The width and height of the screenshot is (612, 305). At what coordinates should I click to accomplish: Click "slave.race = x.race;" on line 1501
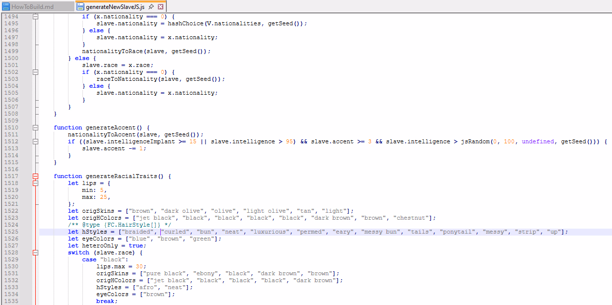pos(118,65)
